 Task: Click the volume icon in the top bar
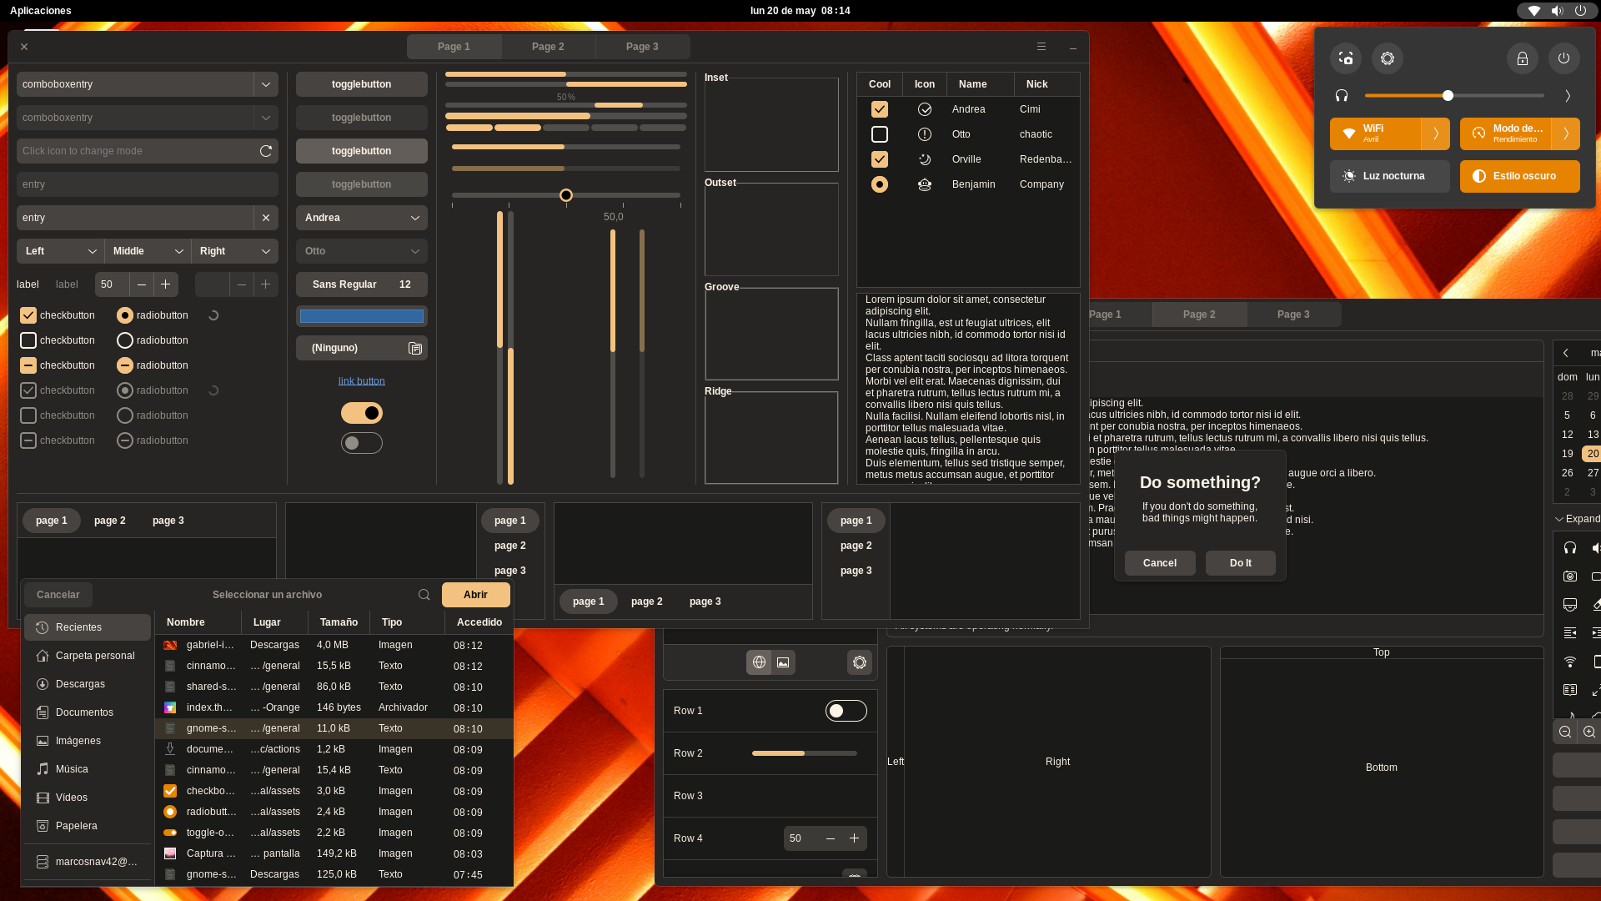pyautogui.click(x=1557, y=11)
